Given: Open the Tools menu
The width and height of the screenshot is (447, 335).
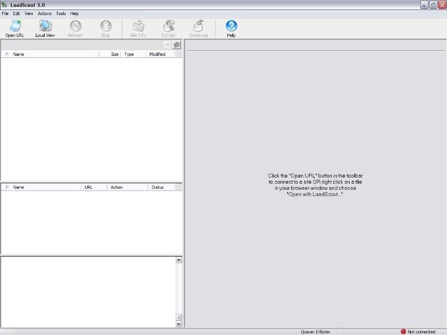Looking at the screenshot, I should click(x=61, y=13).
